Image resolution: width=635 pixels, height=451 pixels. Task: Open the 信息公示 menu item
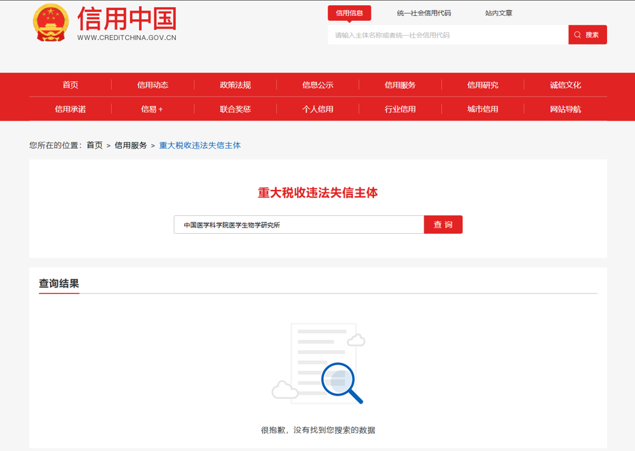pyautogui.click(x=317, y=85)
